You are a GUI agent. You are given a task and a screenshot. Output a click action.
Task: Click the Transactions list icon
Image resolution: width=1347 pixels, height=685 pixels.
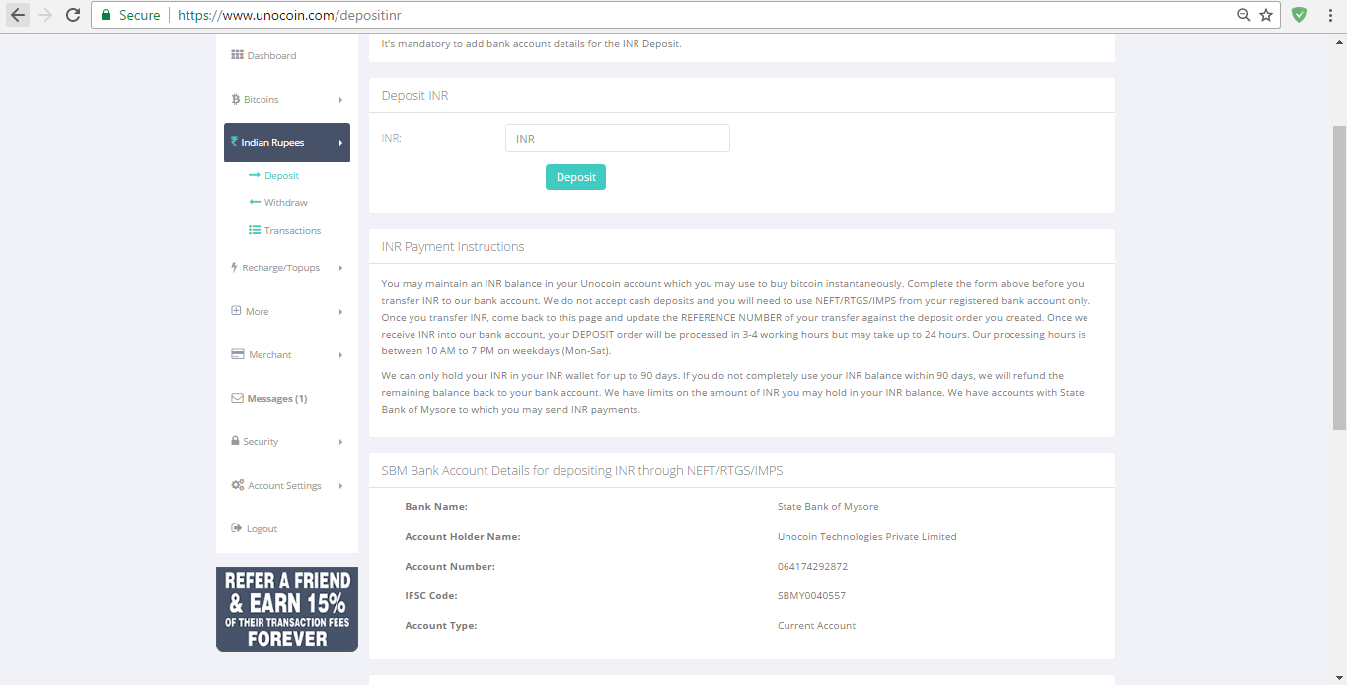click(255, 230)
